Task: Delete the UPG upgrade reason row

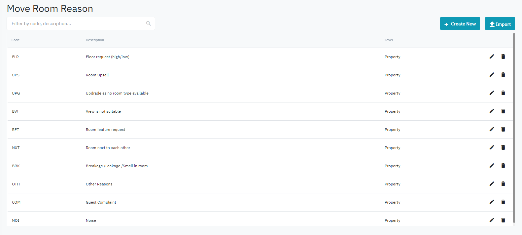Action: 503,93
